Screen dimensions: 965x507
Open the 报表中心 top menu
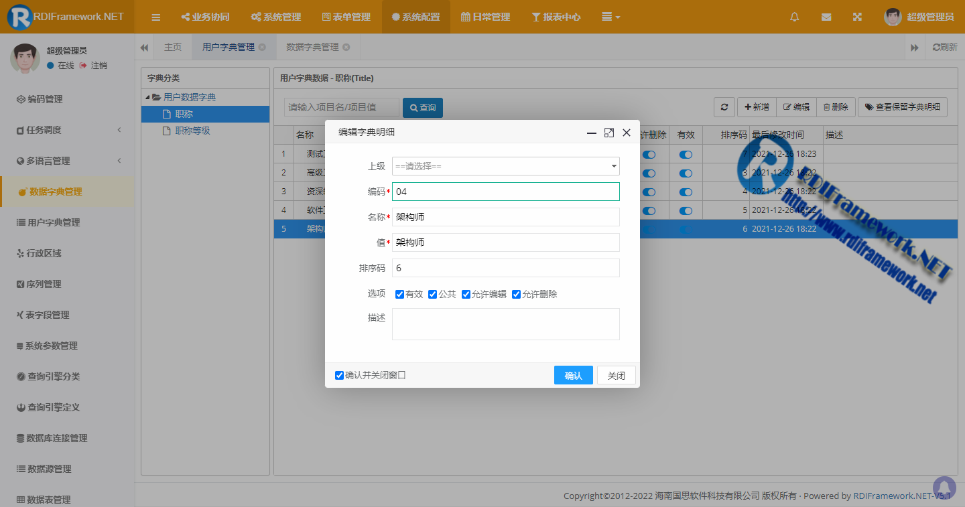556,17
